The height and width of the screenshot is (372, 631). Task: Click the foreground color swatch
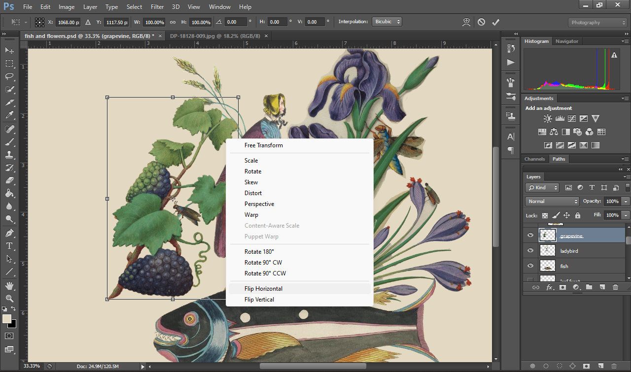(7, 319)
